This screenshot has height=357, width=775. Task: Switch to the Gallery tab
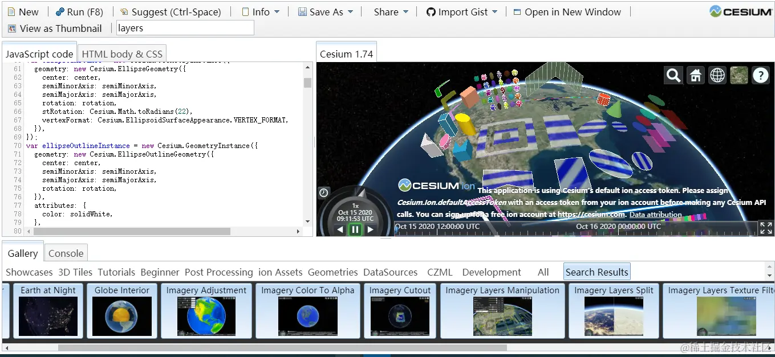pyautogui.click(x=23, y=253)
